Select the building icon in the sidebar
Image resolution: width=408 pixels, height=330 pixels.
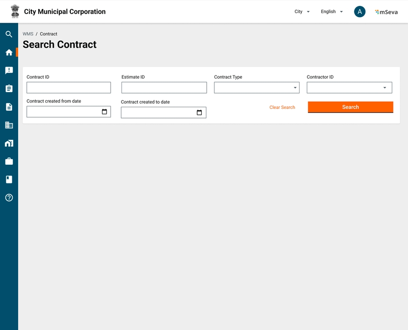pyautogui.click(x=9, y=125)
